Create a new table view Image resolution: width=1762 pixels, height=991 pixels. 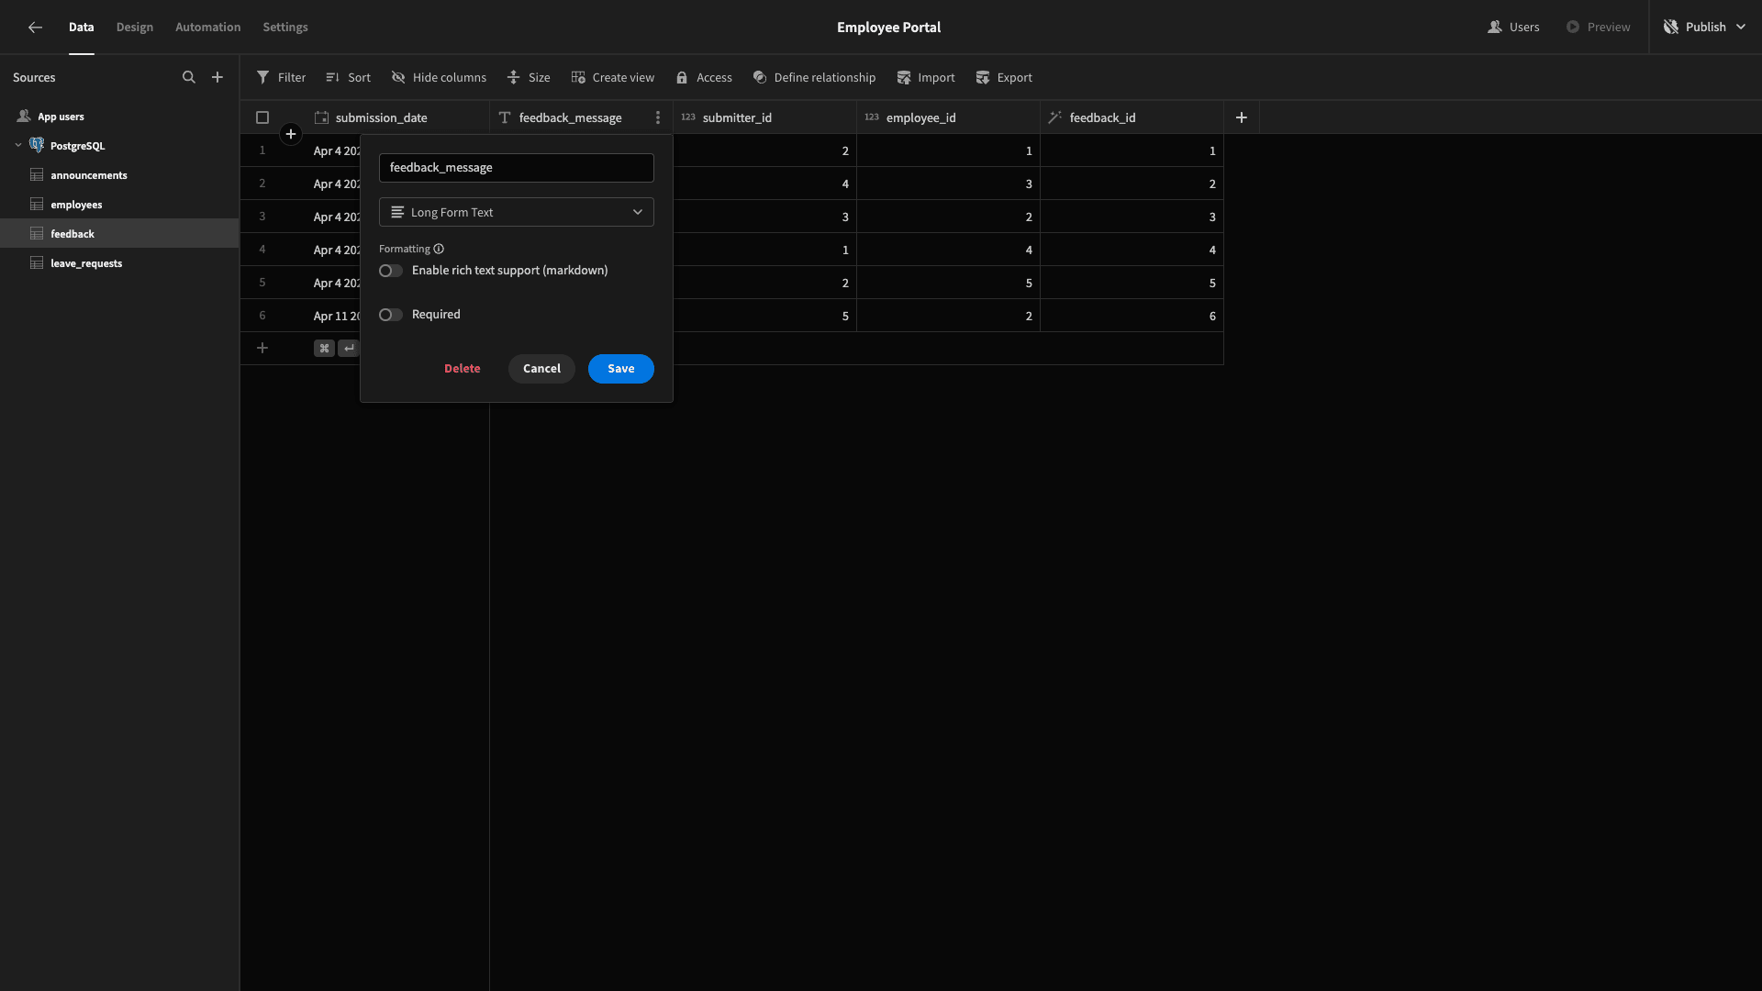(612, 78)
